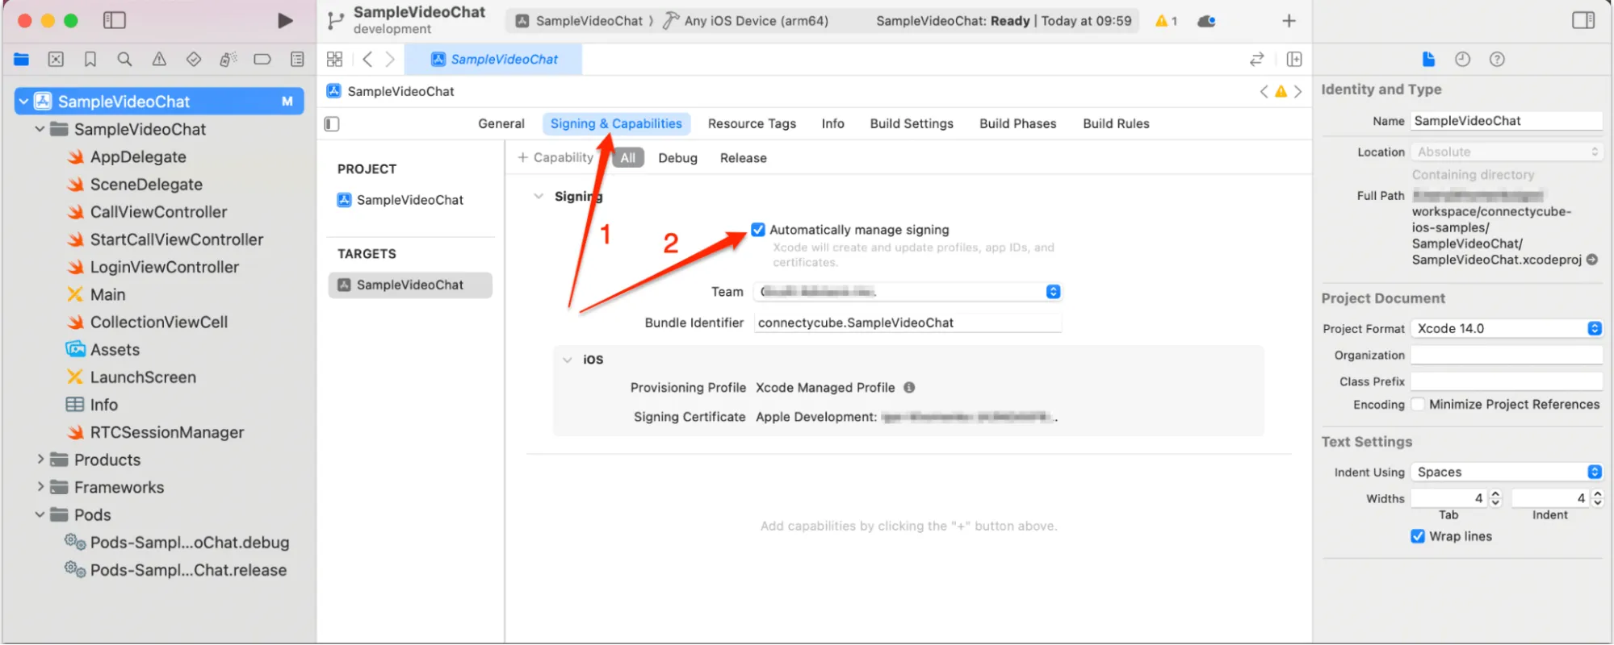1614x645 pixels.
Task: Open the issue navigator warning icon
Action: [159, 59]
